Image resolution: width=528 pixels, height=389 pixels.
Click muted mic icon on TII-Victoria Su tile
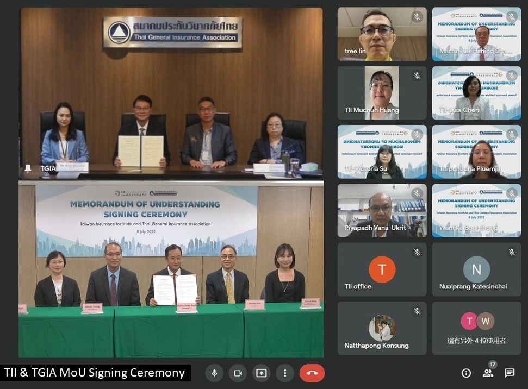[x=417, y=135]
